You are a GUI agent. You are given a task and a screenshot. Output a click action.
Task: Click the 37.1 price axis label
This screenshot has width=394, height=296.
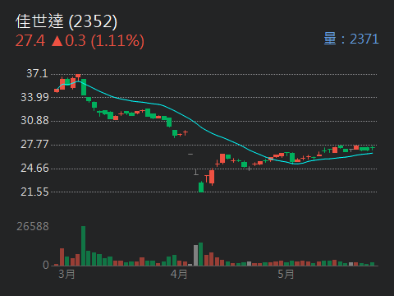[x=37, y=73]
